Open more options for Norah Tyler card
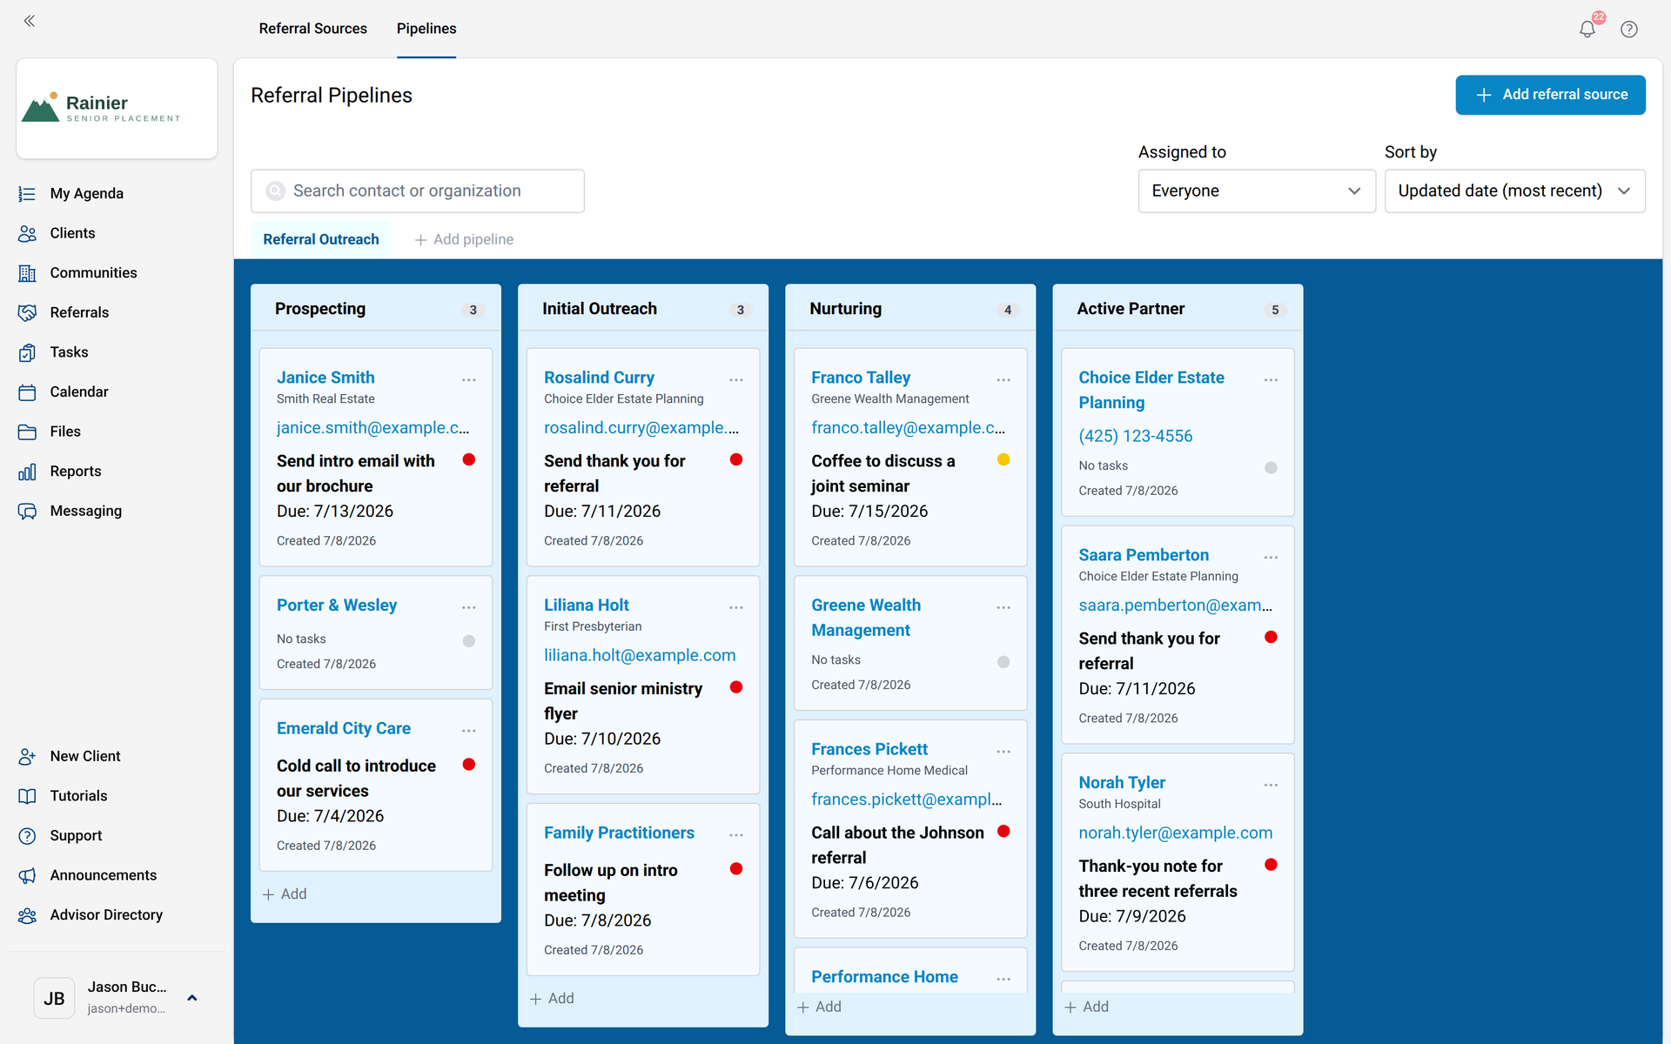 [1271, 785]
